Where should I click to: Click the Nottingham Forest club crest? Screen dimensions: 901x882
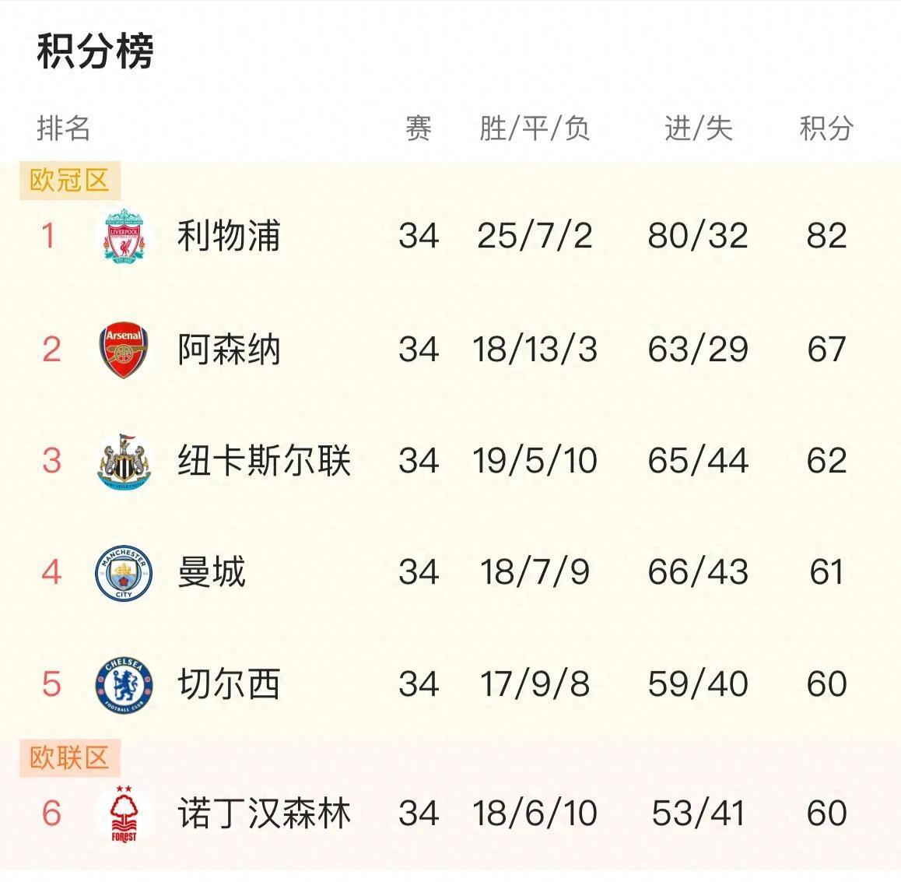(124, 813)
